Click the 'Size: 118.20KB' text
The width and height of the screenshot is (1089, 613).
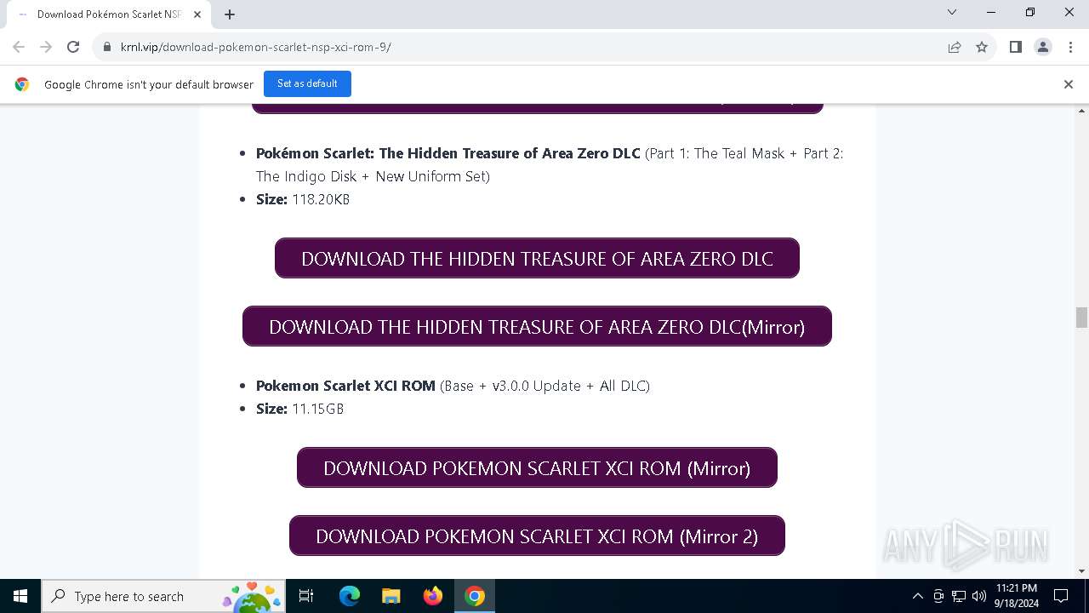tap(303, 199)
